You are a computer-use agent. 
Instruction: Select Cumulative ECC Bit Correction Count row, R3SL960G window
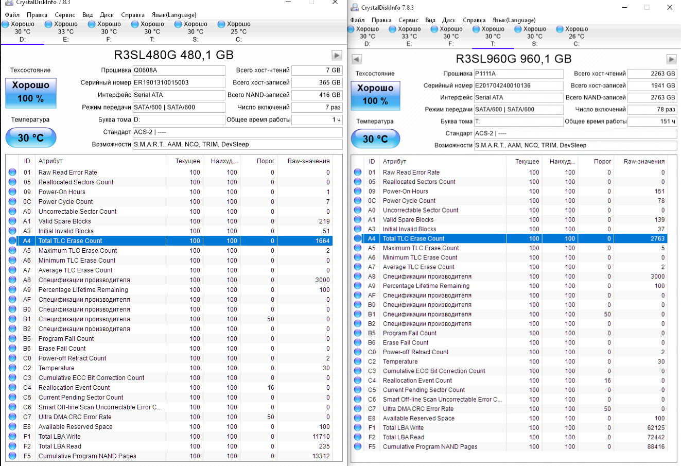click(510, 371)
